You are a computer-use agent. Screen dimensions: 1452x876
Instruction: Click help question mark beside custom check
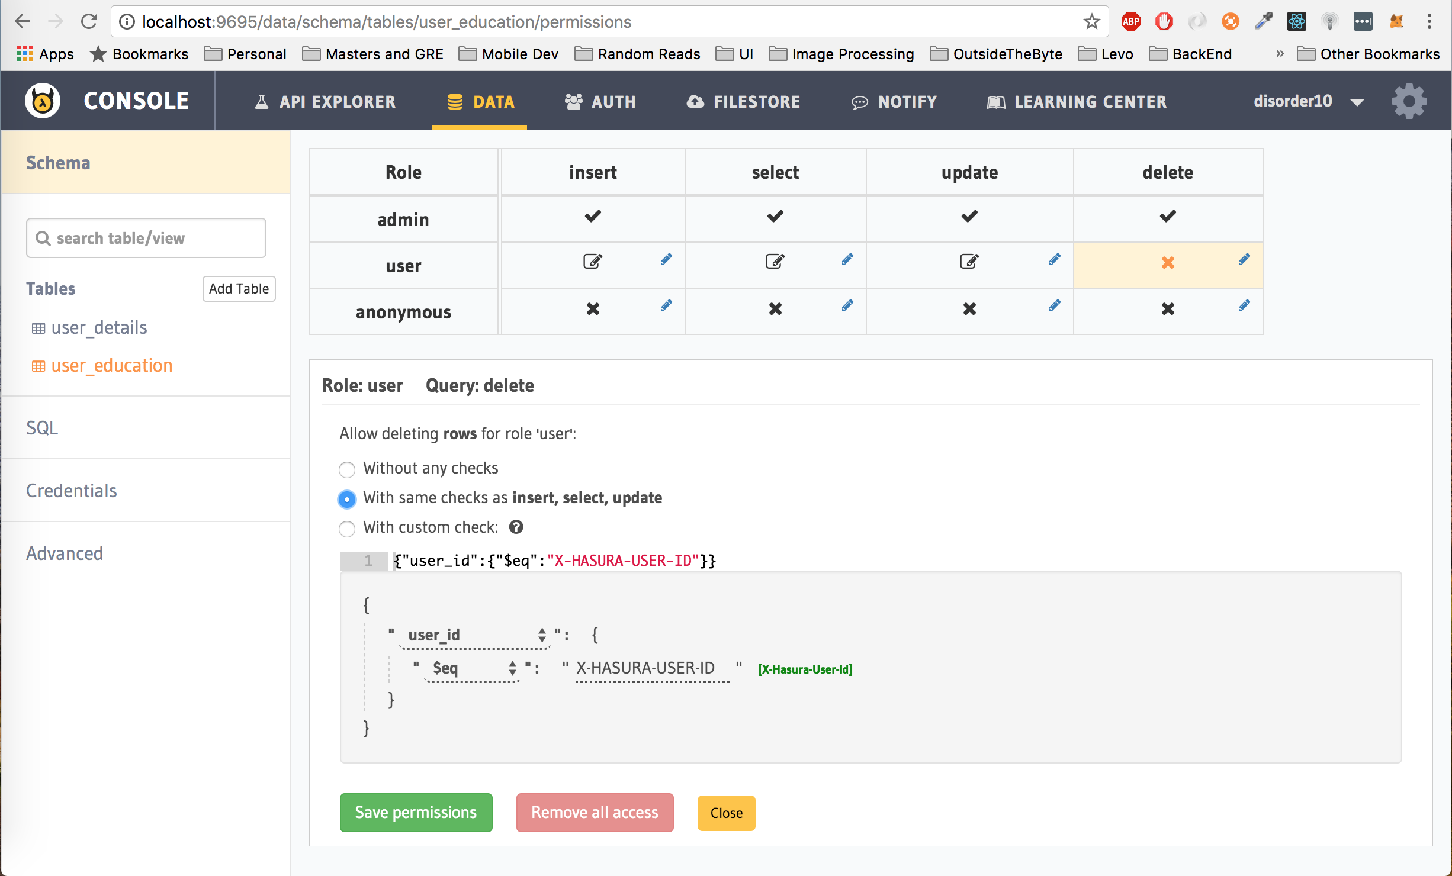pos(516,527)
